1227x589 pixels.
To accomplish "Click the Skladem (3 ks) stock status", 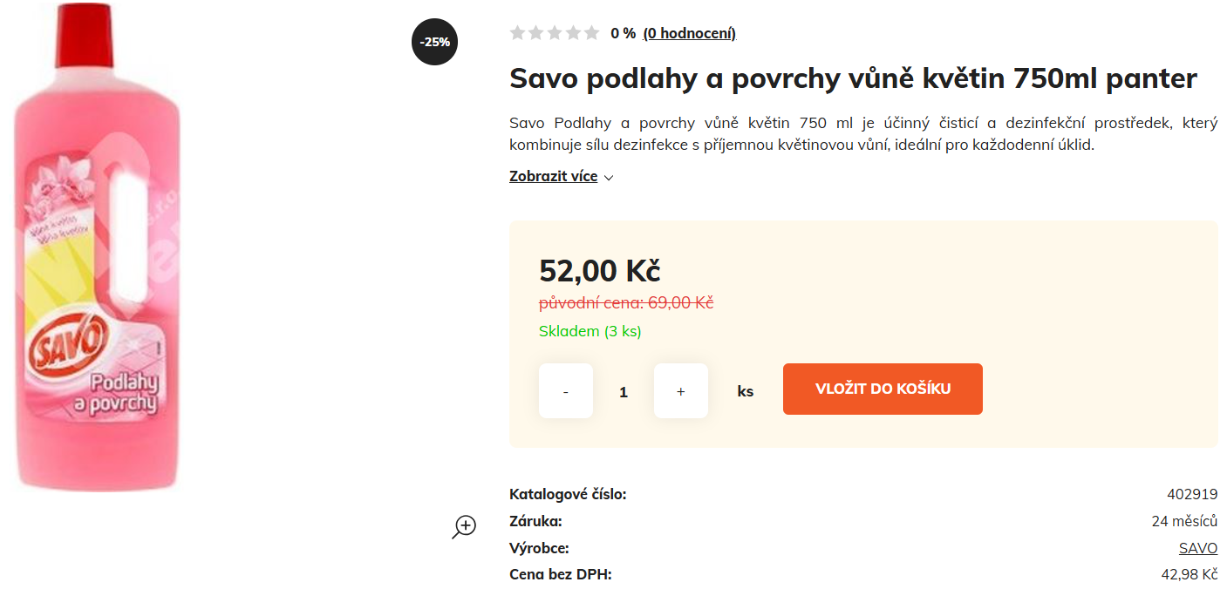I will point(590,331).
